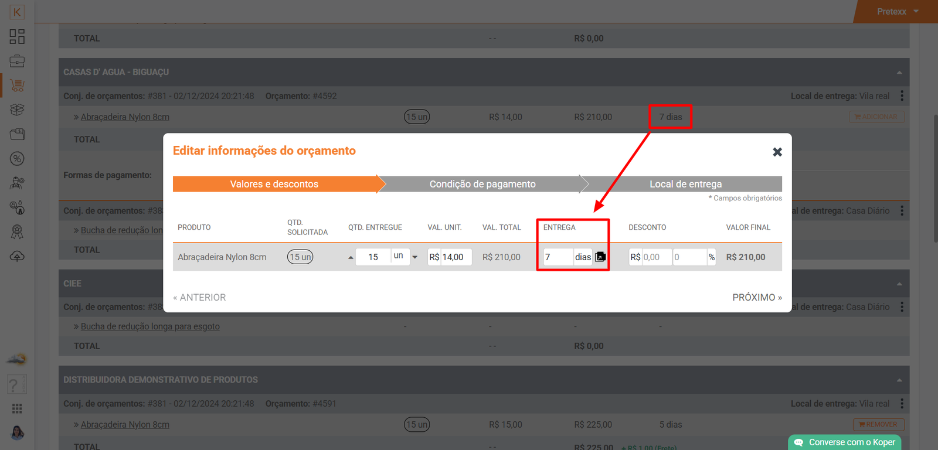This screenshot has height=450, width=938.
Task: Click the award ribbon sidebar icon
Action: [17, 232]
